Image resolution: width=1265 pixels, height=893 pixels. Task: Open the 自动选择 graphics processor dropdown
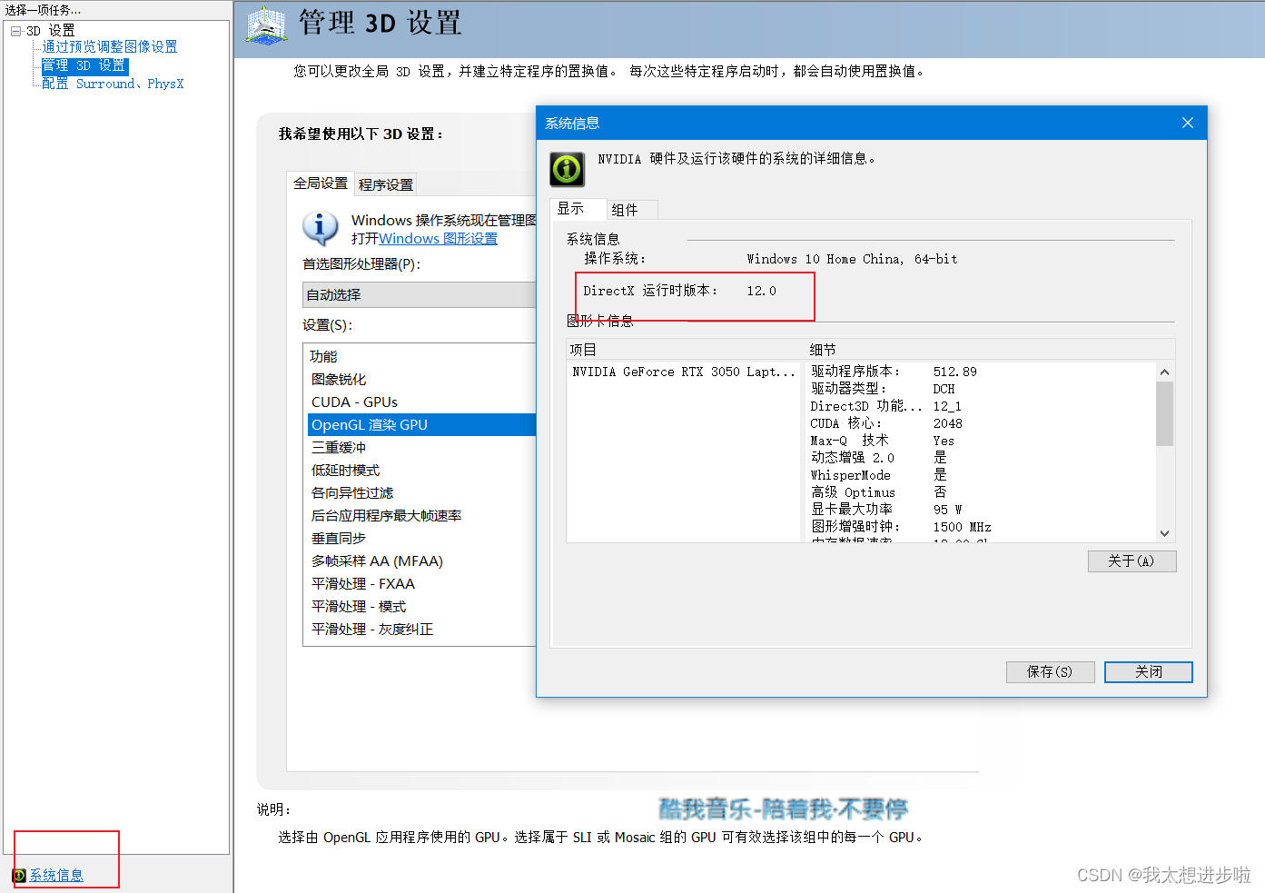pyautogui.click(x=420, y=295)
